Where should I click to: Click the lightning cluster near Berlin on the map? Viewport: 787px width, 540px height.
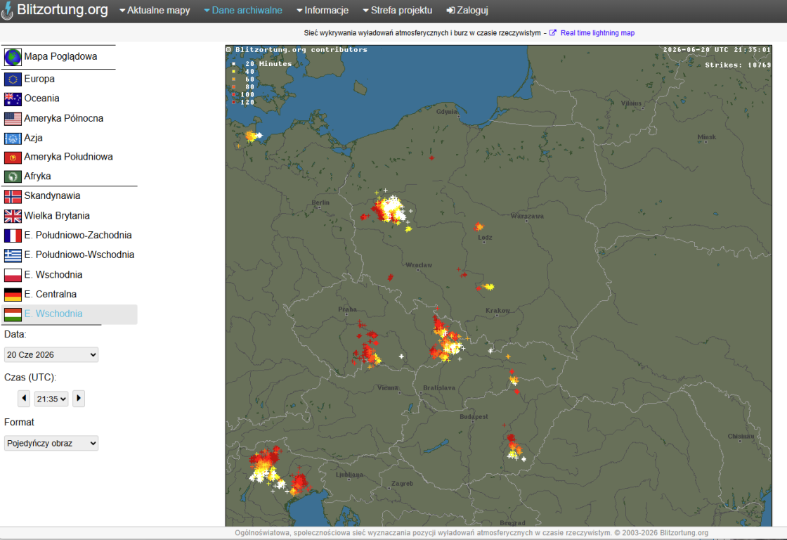(389, 209)
